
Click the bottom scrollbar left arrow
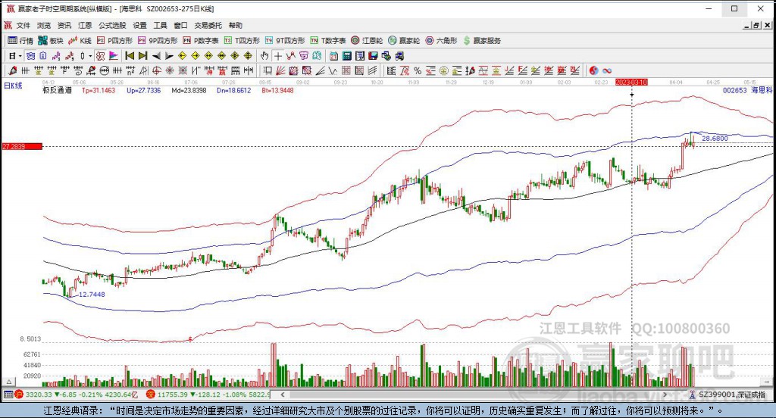click(283, 395)
